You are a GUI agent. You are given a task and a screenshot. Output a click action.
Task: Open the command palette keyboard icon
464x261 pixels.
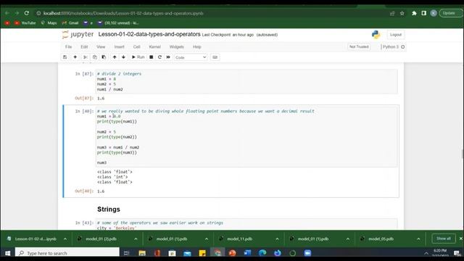pyautogui.click(x=215, y=57)
